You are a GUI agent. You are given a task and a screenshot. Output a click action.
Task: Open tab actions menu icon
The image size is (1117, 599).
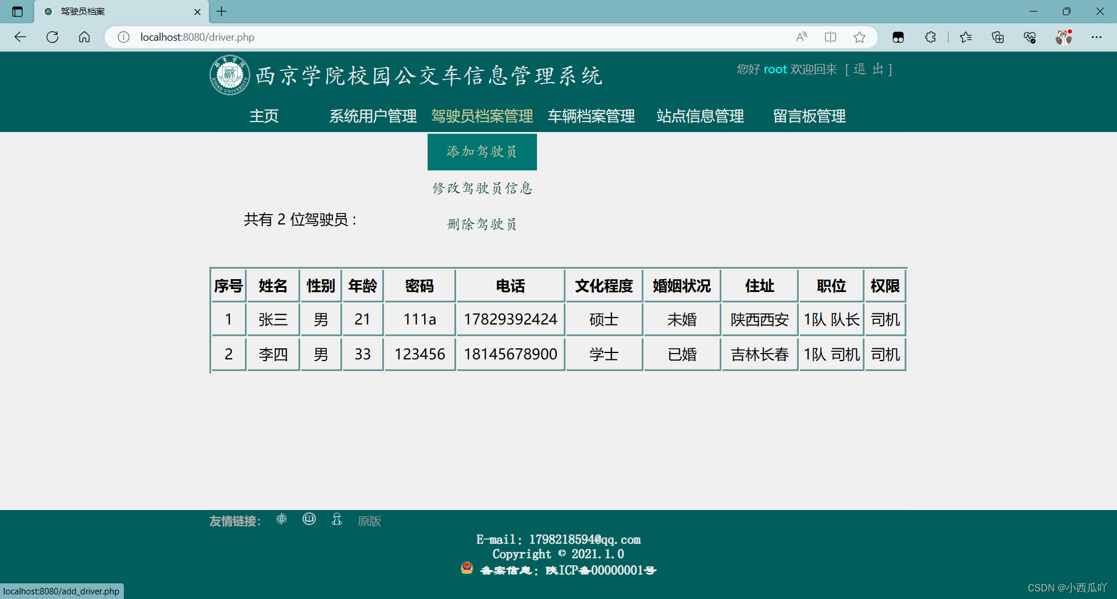point(17,12)
